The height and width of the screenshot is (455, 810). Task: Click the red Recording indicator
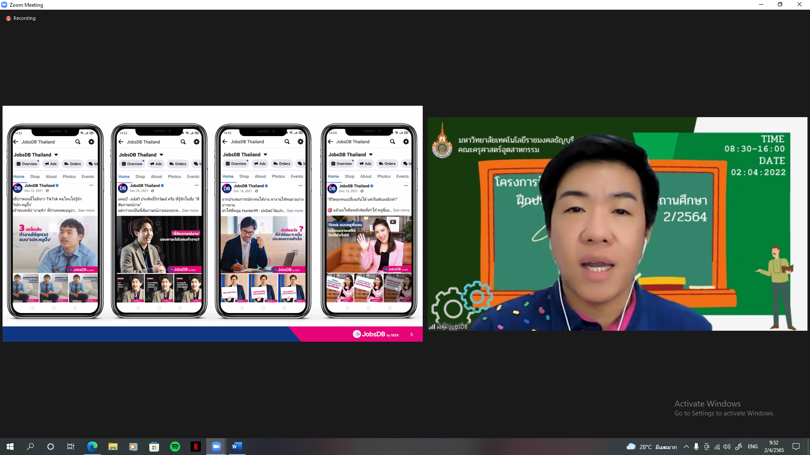[x=21, y=18]
